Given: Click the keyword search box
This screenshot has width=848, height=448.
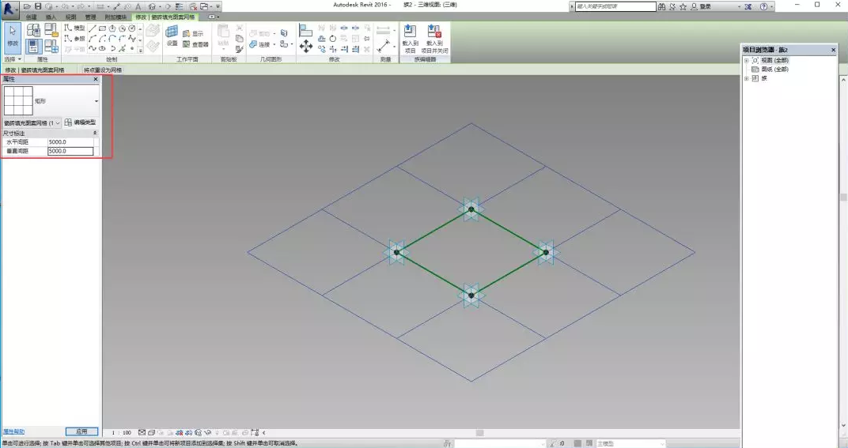Looking at the screenshot, I should pyautogui.click(x=614, y=6).
